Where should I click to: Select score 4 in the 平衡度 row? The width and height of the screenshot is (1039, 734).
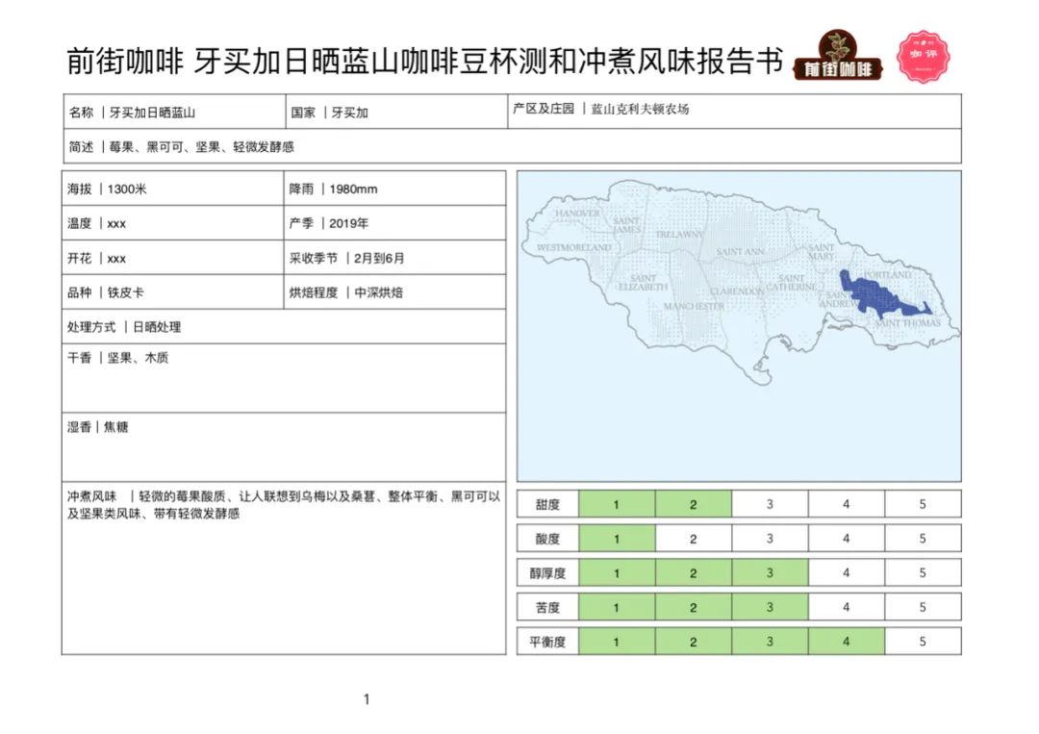tap(847, 642)
